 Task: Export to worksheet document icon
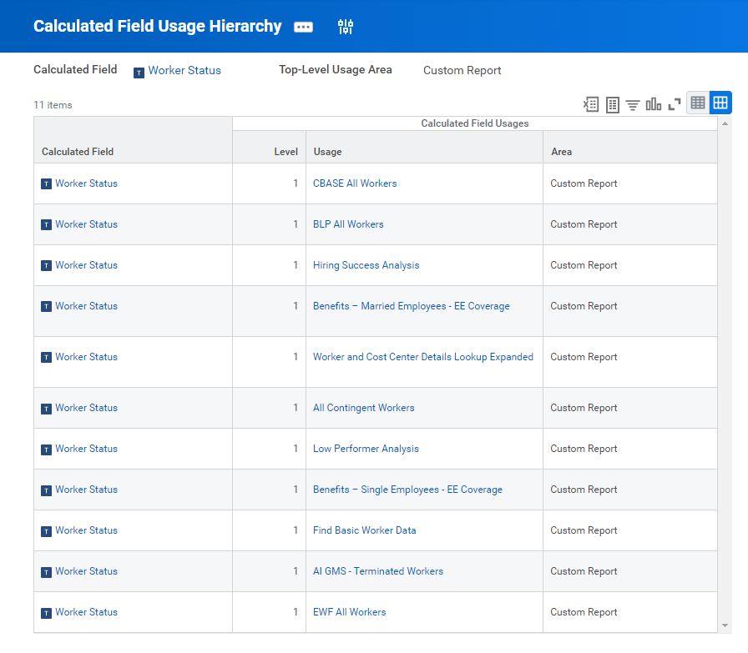pyautogui.click(x=613, y=104)
